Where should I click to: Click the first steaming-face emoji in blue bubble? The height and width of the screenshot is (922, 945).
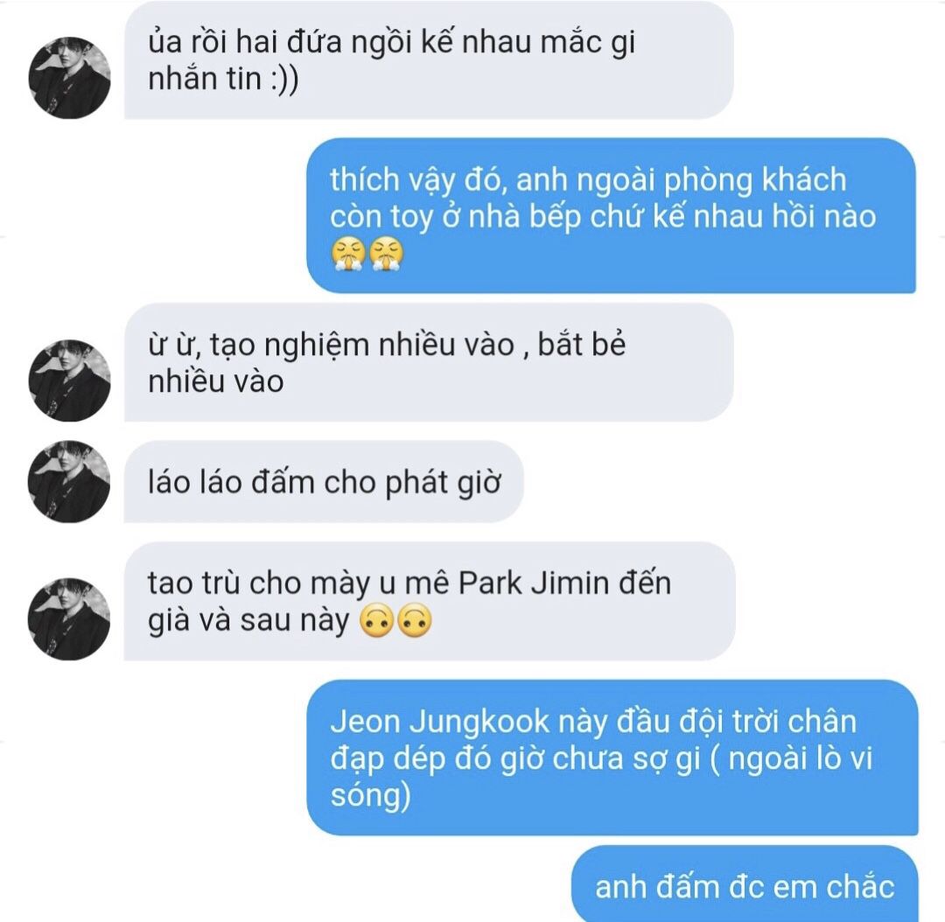coord(347,255)
